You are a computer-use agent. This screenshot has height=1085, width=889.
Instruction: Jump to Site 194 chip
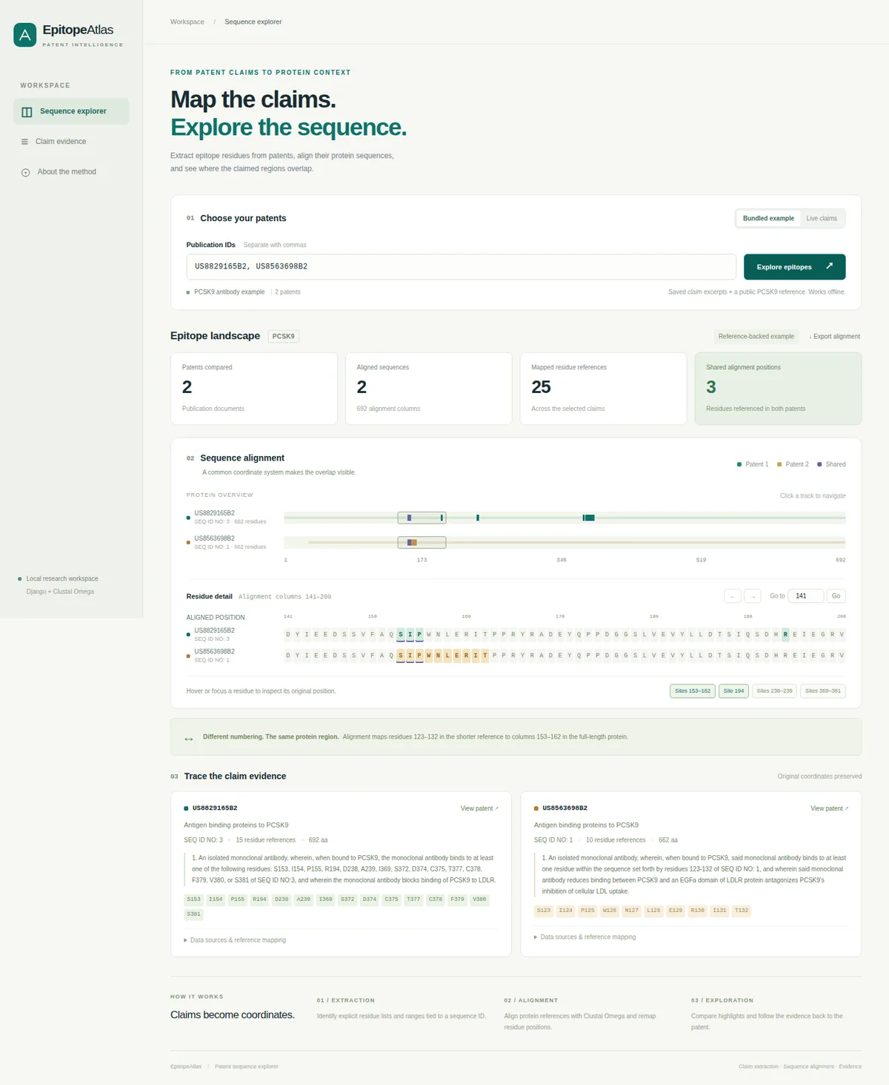click(733, 690)
